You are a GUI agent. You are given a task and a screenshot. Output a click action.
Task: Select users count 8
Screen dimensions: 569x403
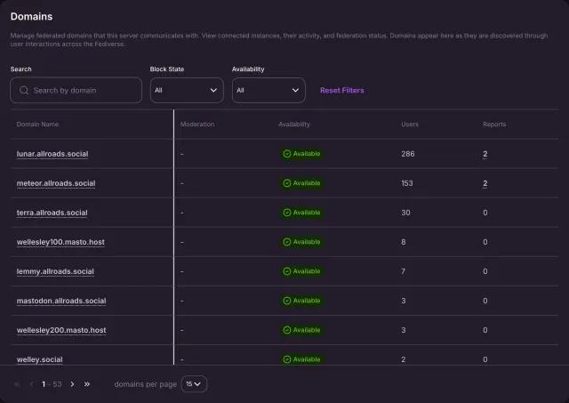(404, 242)
